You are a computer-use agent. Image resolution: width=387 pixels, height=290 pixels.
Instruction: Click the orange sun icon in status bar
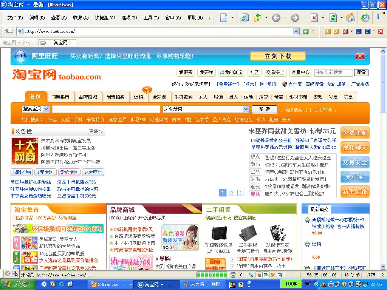click(273, 275)
